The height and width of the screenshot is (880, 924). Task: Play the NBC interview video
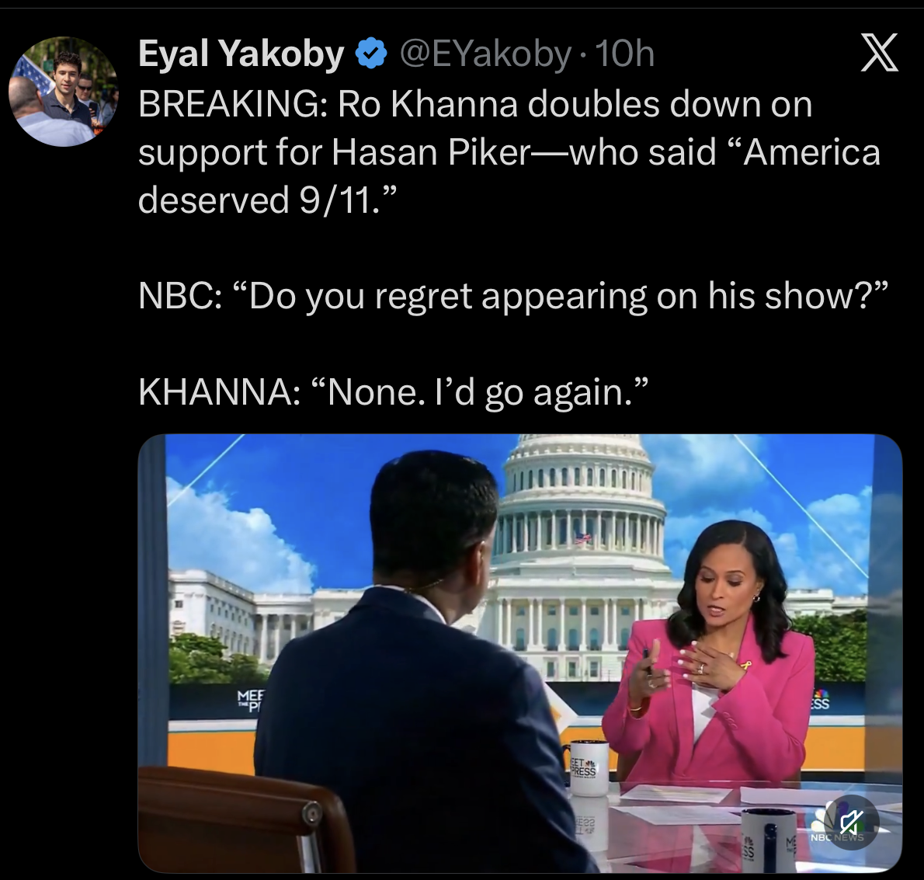(519, 653)
